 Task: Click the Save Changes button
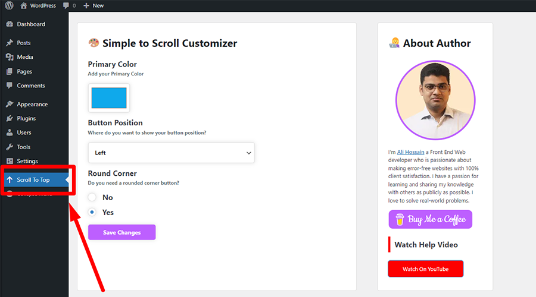[121, 232]
